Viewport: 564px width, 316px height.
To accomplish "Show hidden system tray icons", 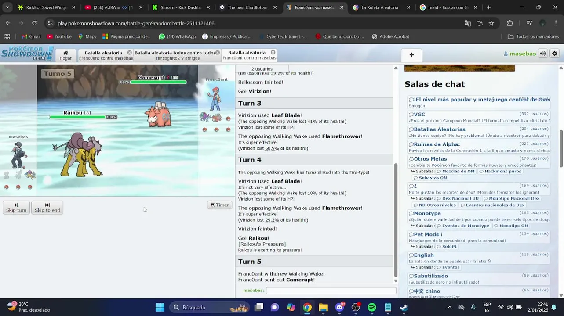I will pos(449,307).
